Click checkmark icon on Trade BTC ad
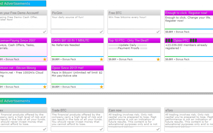 pyautogui.click(x=101, y=129)
